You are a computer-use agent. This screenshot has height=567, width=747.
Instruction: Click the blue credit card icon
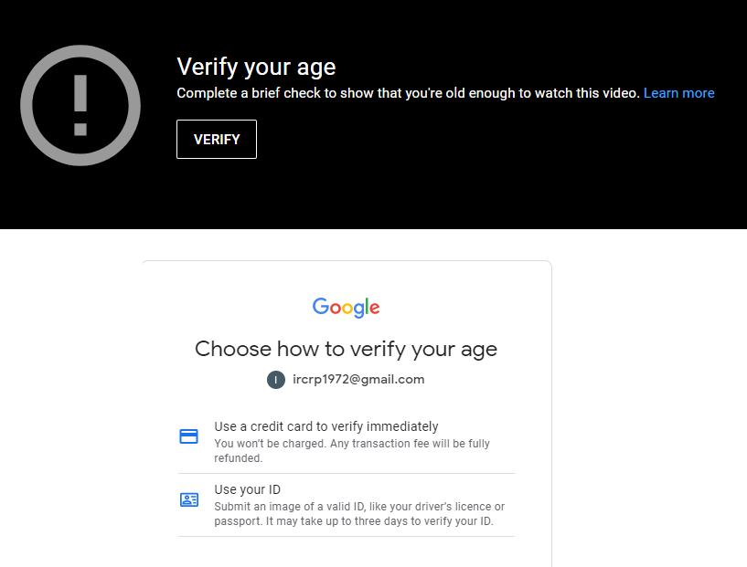[x=188, y=436]
